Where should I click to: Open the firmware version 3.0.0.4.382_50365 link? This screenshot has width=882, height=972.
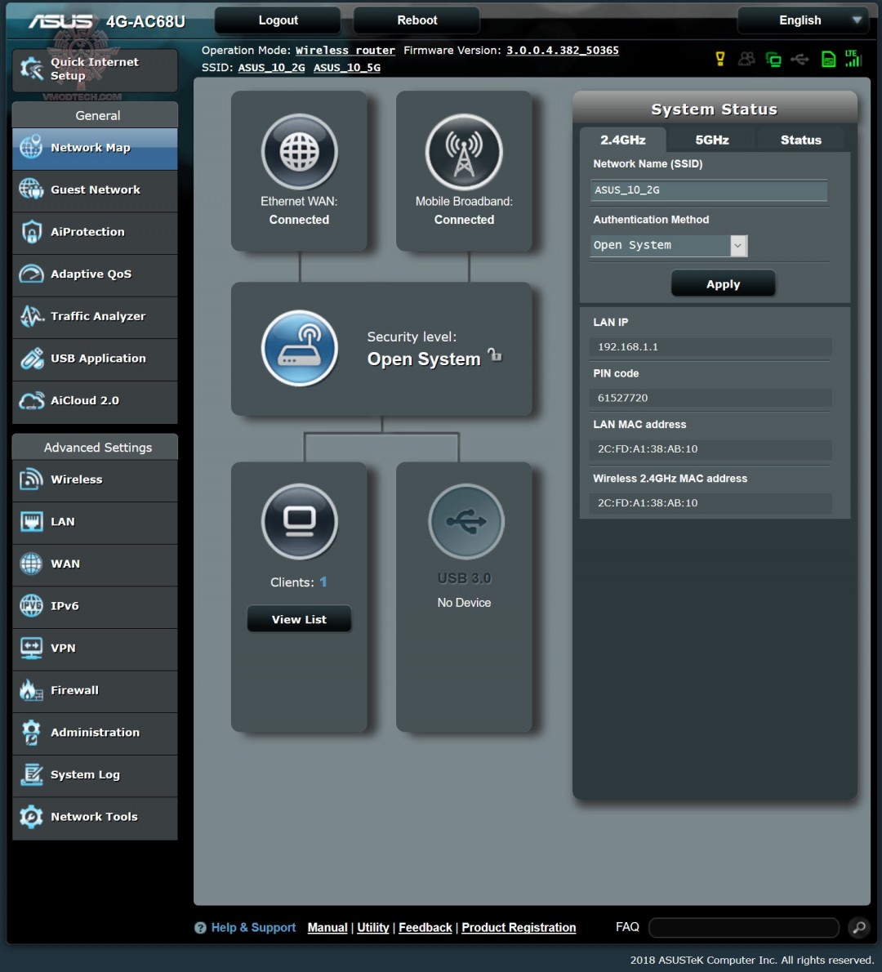pos(562,50)
